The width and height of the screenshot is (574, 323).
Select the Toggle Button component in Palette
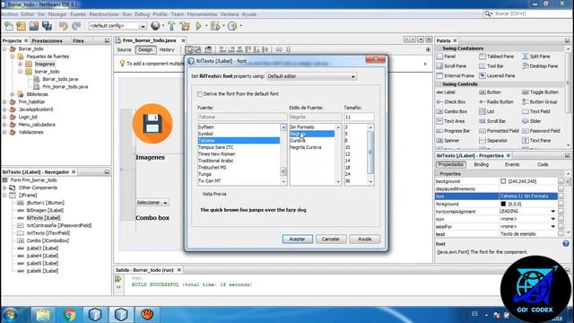tap(540, 92)
